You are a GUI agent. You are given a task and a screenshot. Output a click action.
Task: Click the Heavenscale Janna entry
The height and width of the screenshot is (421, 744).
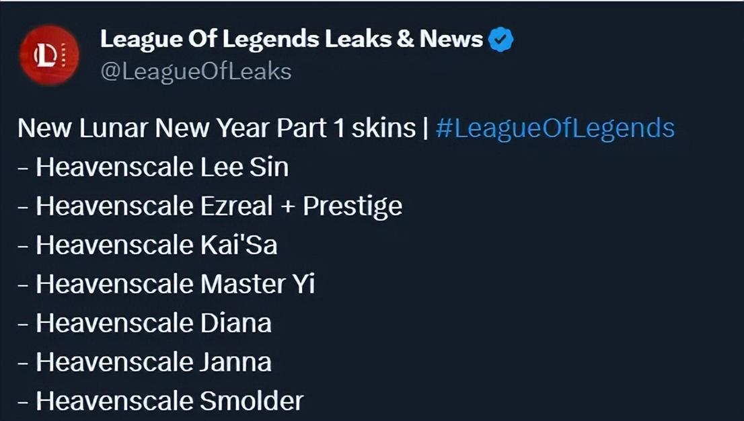(x=153, y=362)
